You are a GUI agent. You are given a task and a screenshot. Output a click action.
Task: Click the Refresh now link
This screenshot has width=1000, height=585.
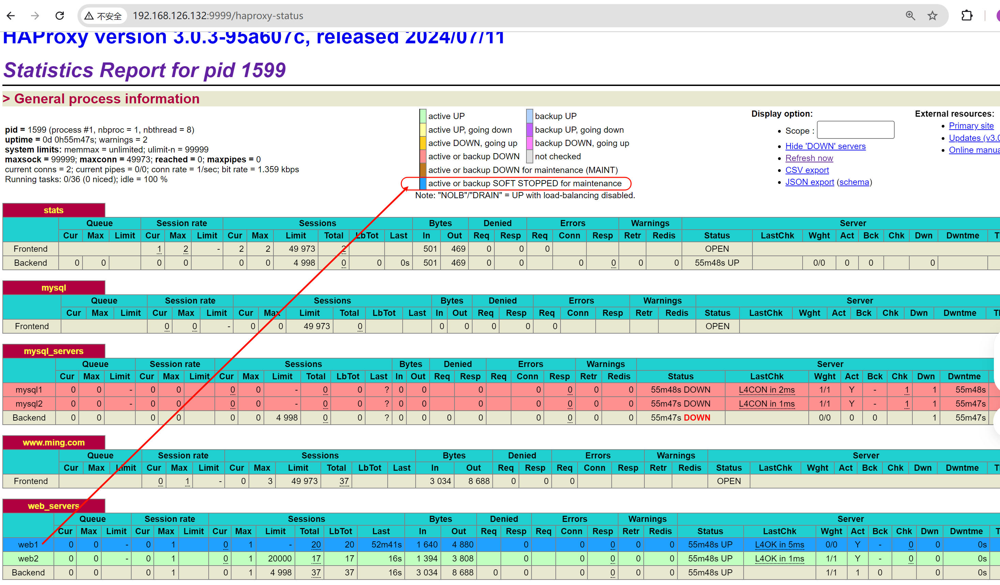(x=809, y=158)
